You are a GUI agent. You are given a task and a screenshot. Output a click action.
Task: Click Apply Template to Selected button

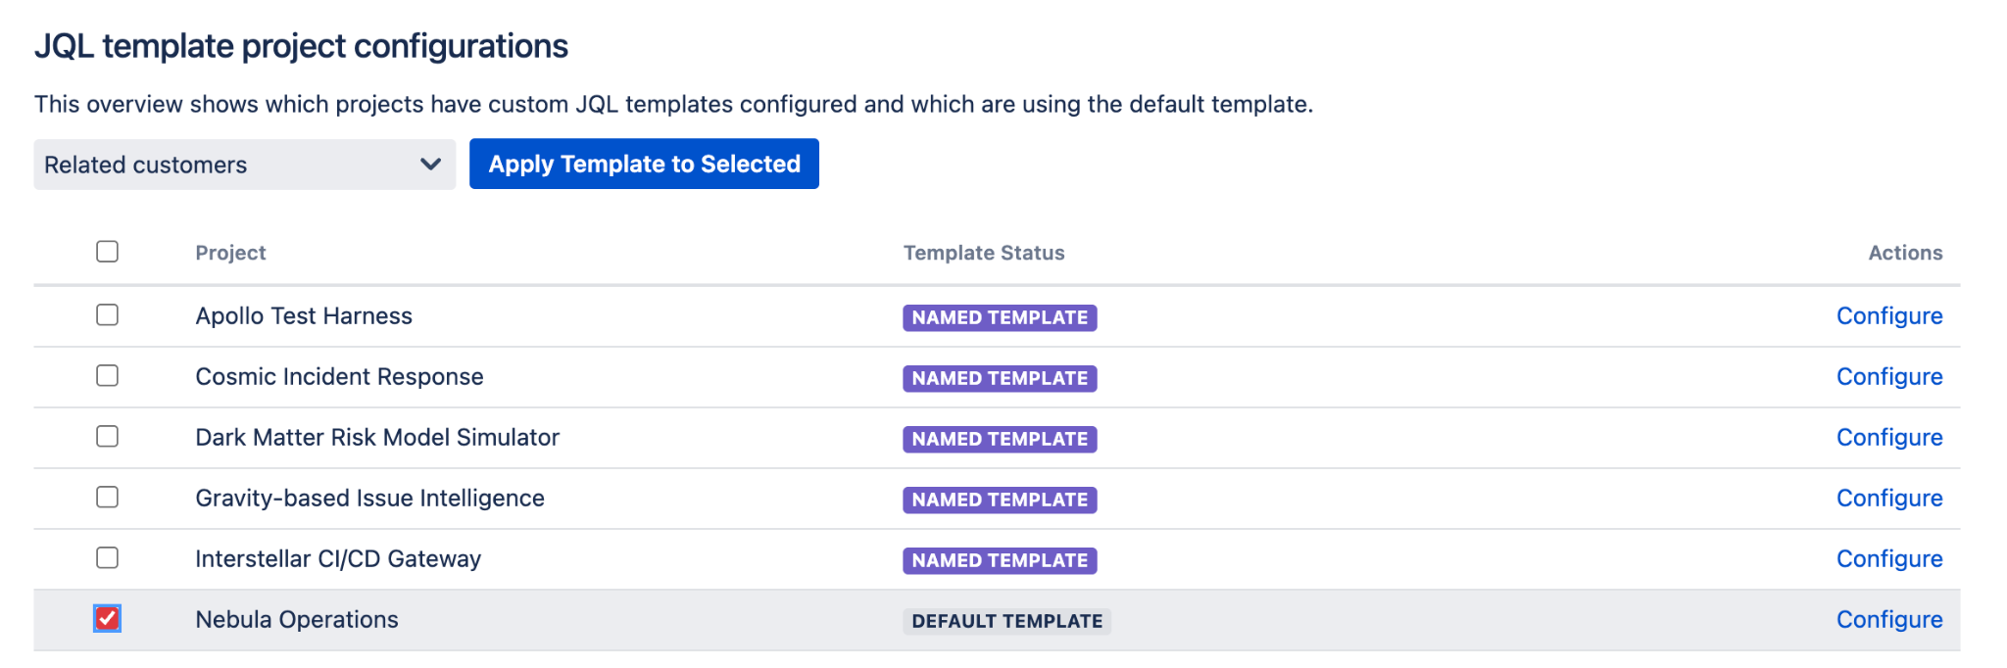(x=644, y=164)
